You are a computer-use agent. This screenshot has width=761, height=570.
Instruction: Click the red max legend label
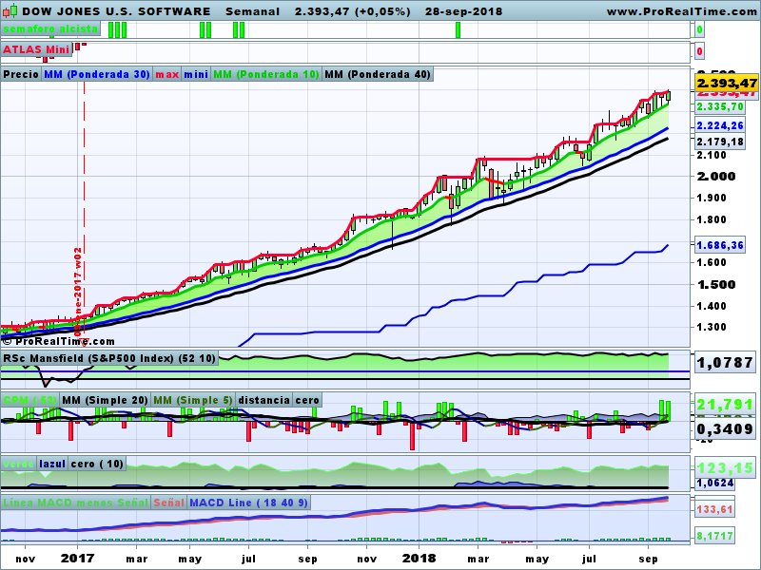167,74
